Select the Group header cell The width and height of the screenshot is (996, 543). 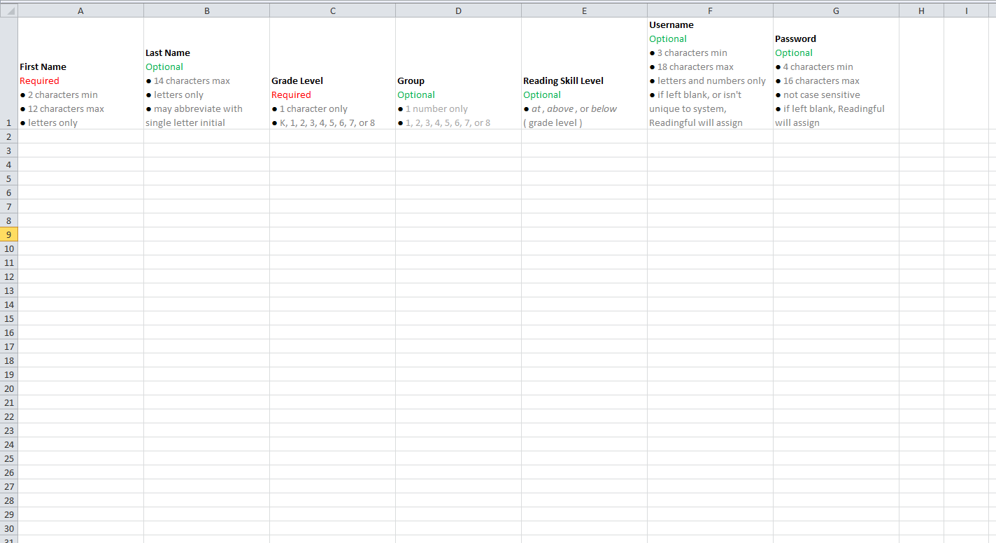458,73
